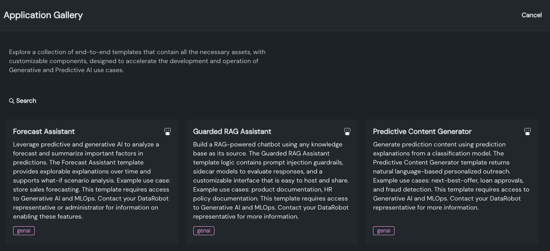This screenshot has width=550, height=251.
Task: Select the genai tag on Forecast Assistant
Action: coord(24,231)
